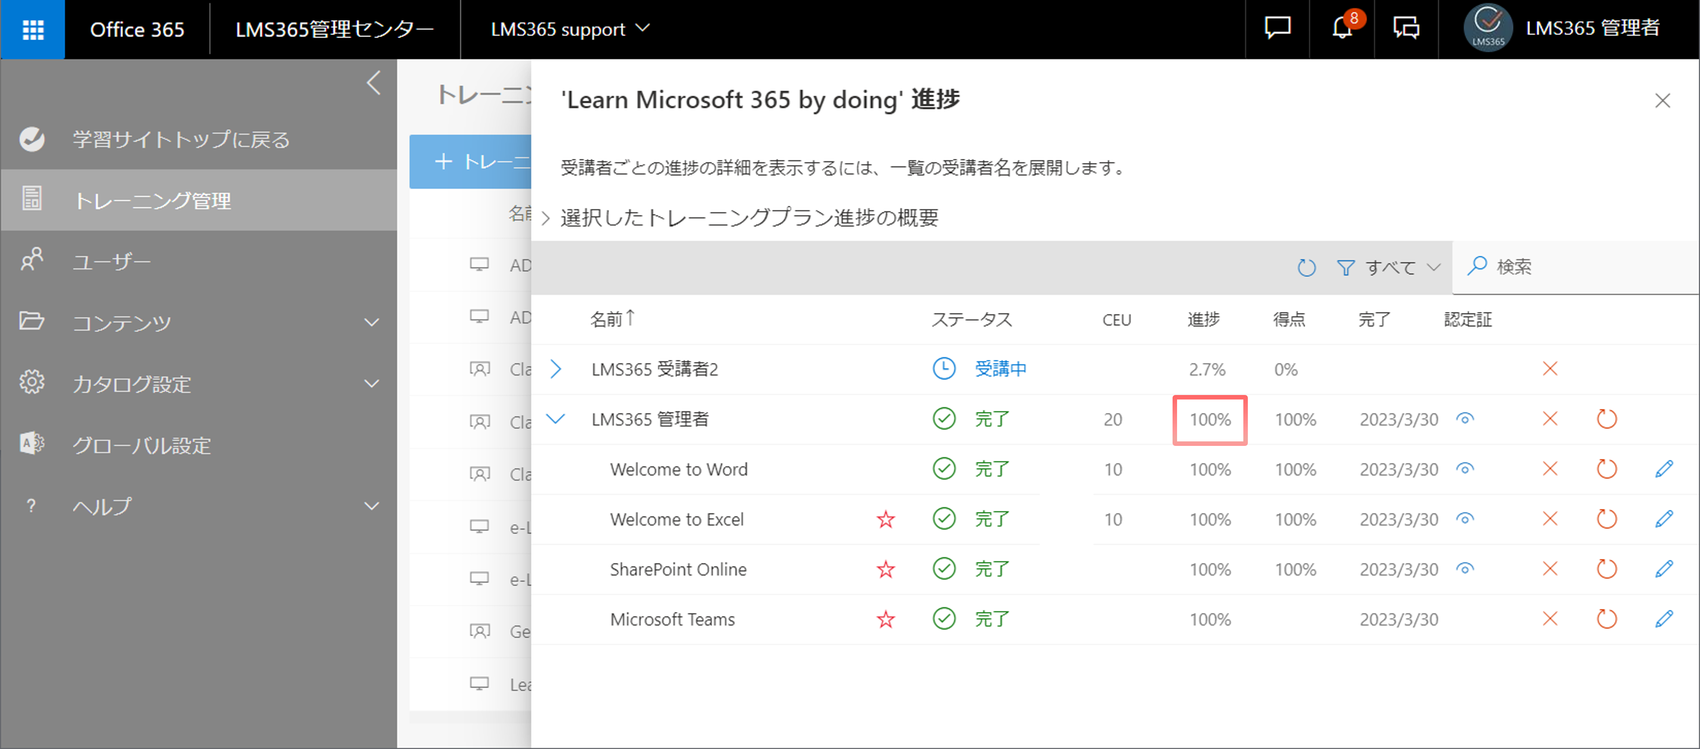Viewport: 1700px width, 749px height.
Task: Reset the SharePoint Online progress
Action: coord(1606,569)
